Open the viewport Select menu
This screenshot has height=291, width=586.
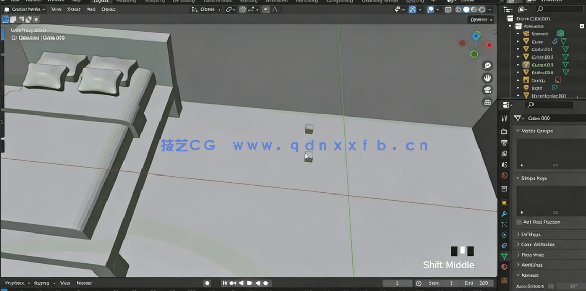[x=74, y=9]
